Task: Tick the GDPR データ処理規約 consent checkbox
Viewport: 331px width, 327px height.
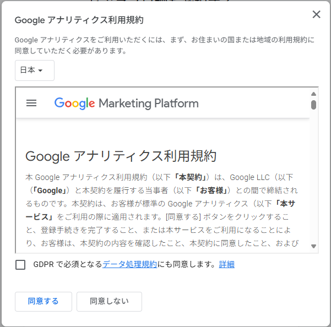Action: click(x=20, y=265)
